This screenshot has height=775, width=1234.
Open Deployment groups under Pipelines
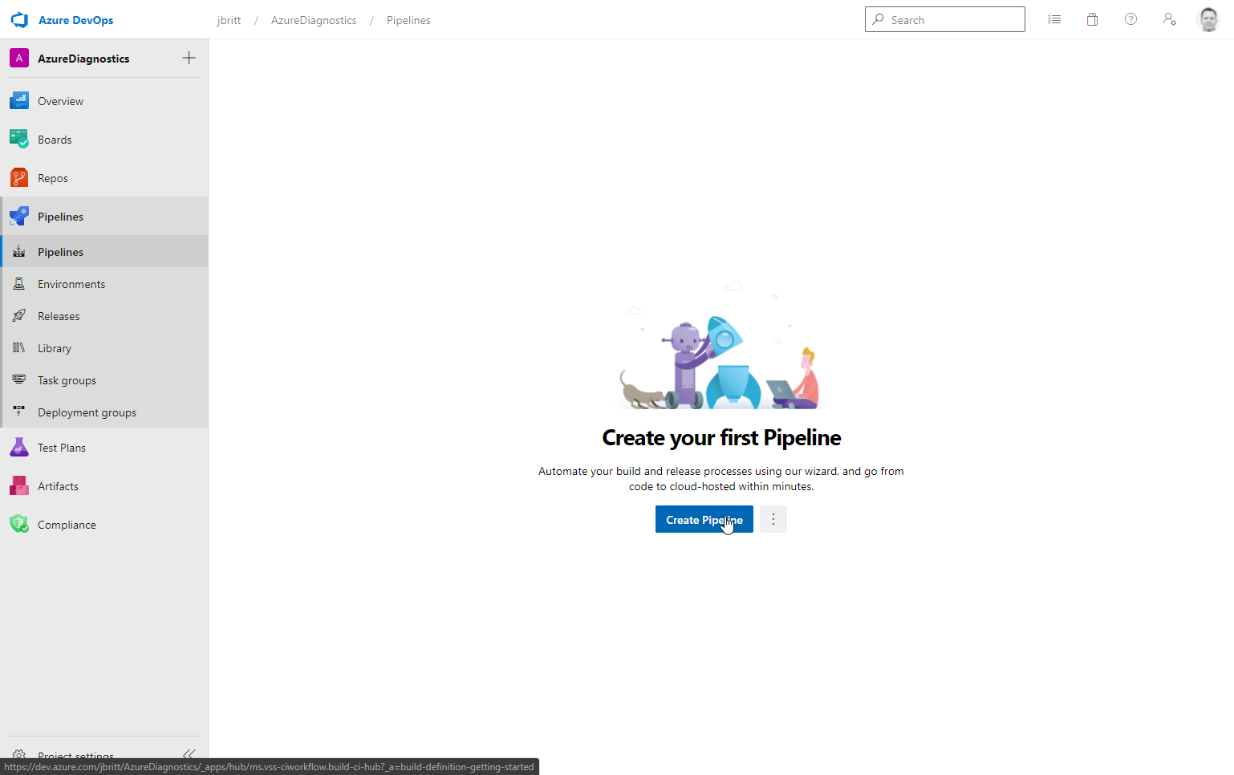pyautogui.click(x=104, y=412)
